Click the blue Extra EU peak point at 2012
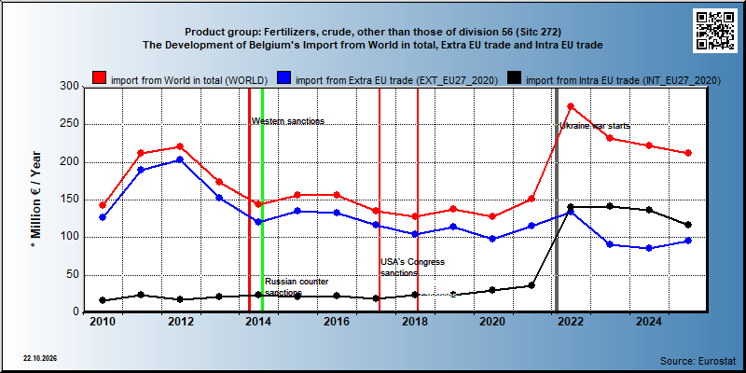 point(180,159)
